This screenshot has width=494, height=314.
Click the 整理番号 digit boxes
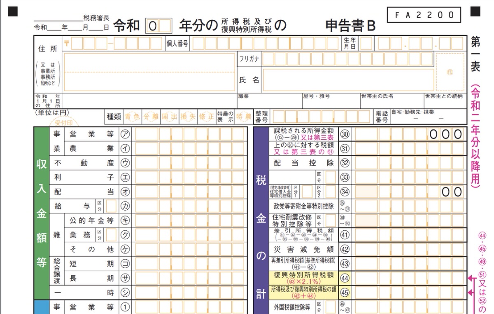click(321, 117)
